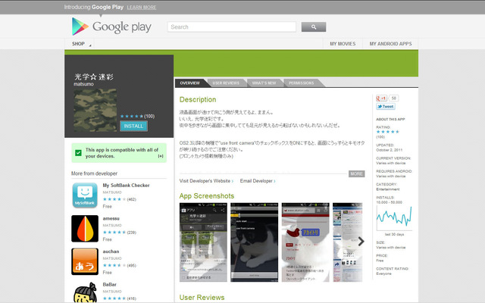Follow the Learn More link
Screen dimensions: 485x303
pos(142,7)
